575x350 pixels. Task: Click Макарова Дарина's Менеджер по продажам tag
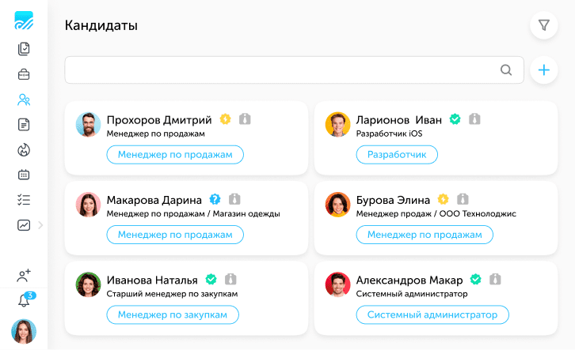(175, 235)
